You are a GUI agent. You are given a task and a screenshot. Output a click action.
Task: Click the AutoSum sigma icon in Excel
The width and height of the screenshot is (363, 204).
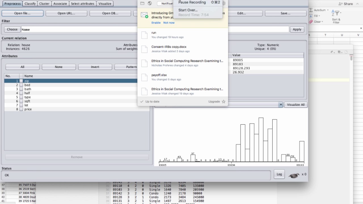click(x=311, y=10)
